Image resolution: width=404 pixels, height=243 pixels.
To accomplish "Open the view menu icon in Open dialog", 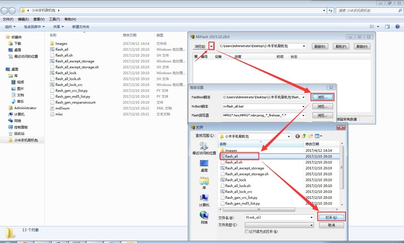I will tap(318, 136).
